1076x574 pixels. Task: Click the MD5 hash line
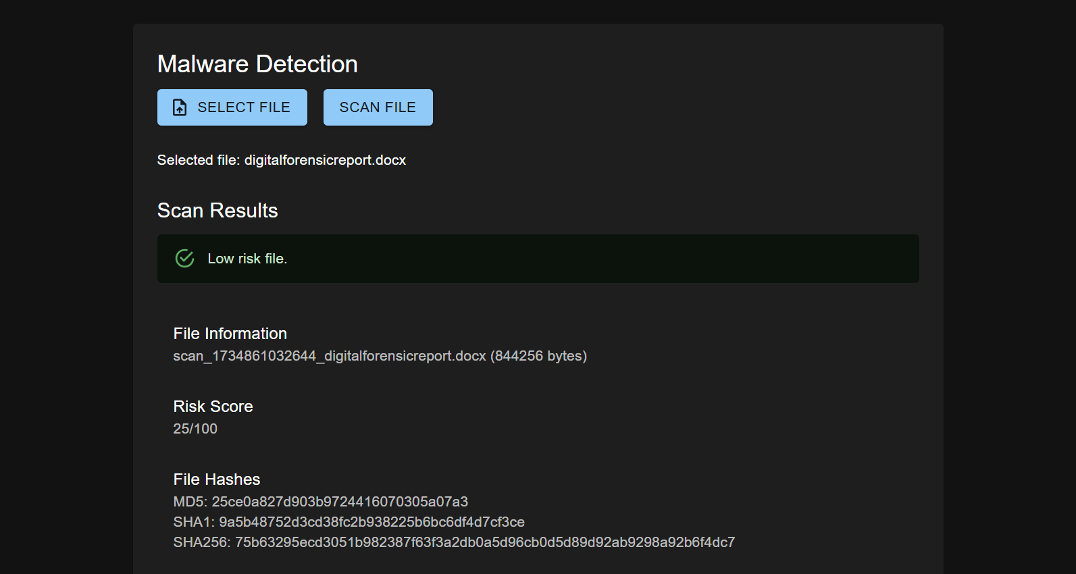[x=321, y=502]
